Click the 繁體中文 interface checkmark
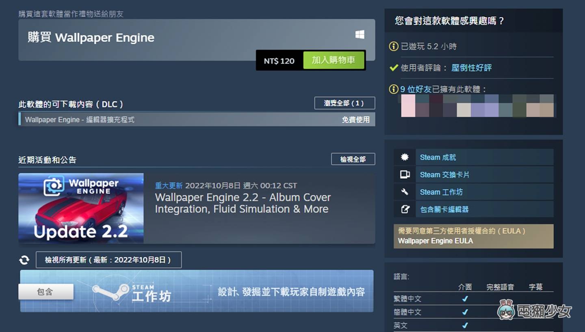 [465, 299]
